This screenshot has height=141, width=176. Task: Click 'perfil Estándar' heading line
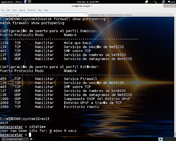(x=50, y=67)
